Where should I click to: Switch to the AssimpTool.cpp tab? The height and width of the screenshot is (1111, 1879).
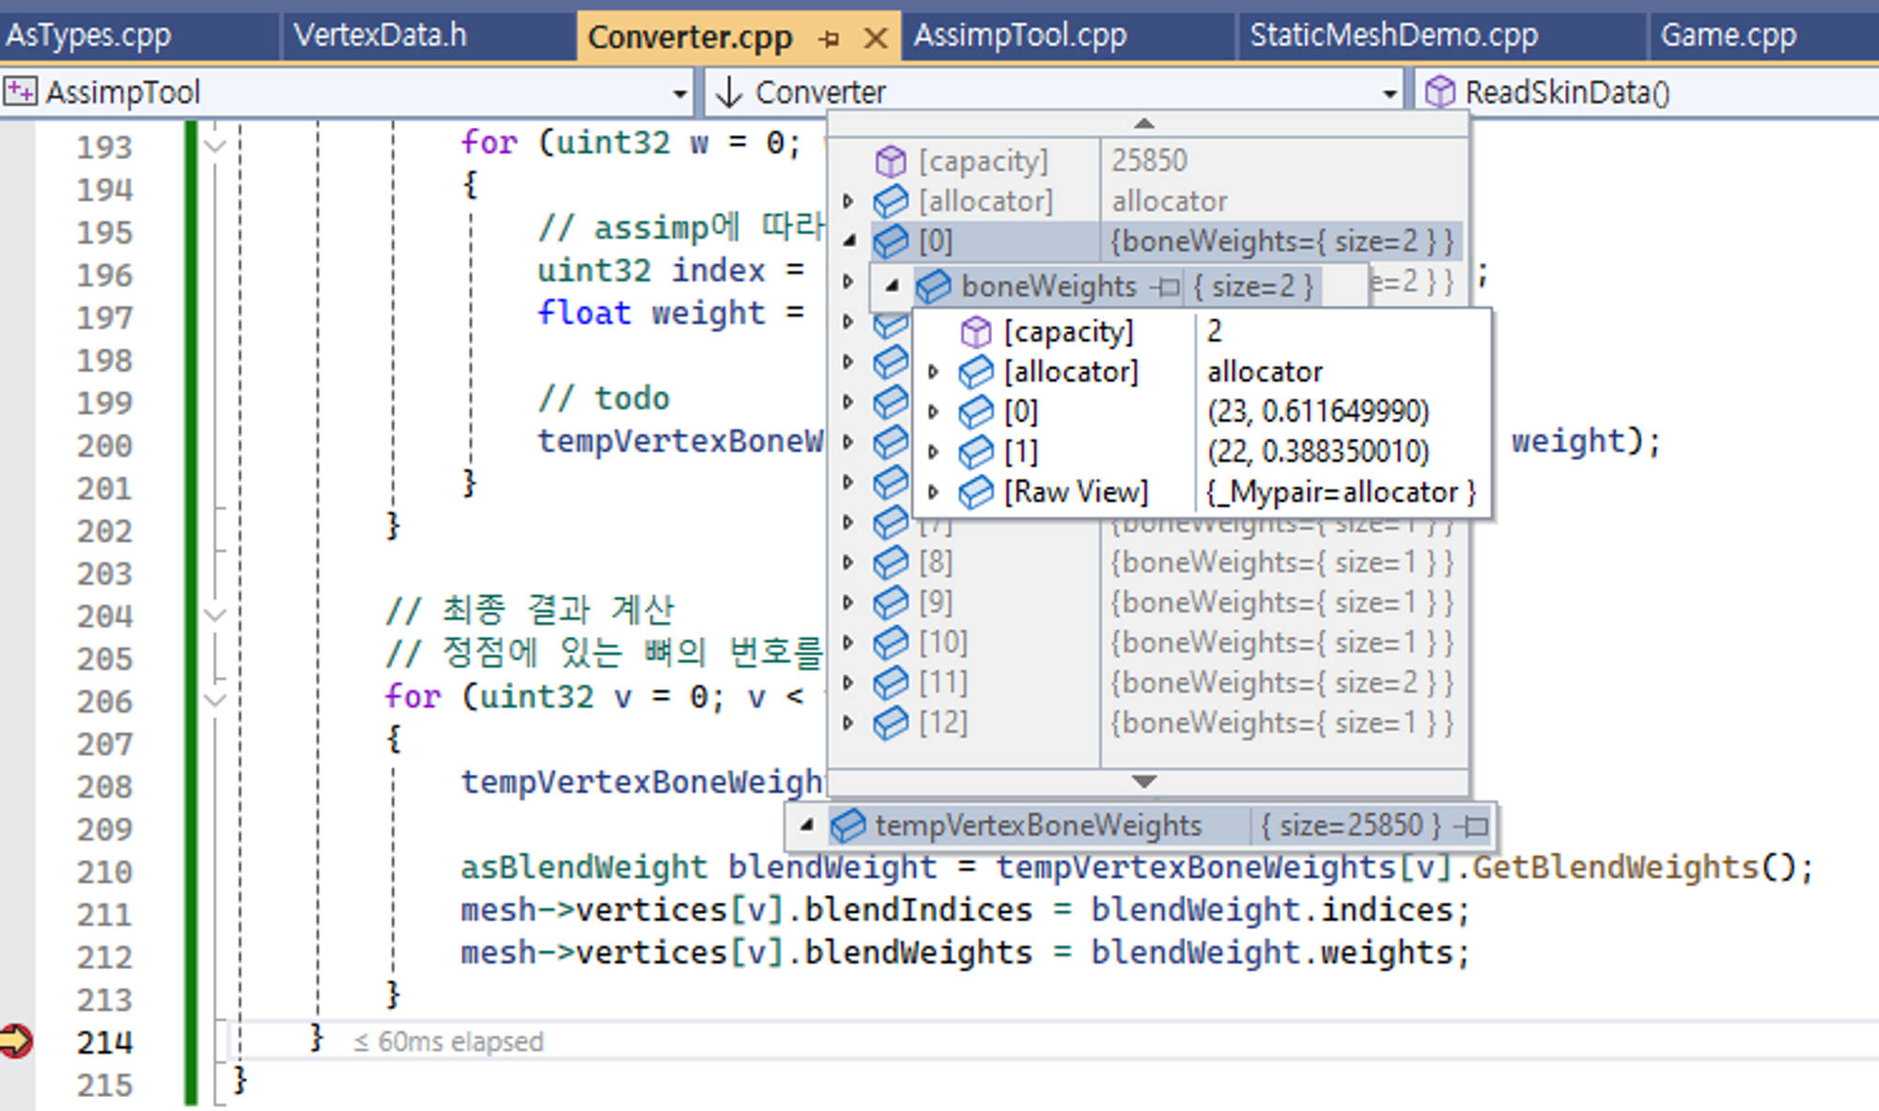tap(1019, 36)
